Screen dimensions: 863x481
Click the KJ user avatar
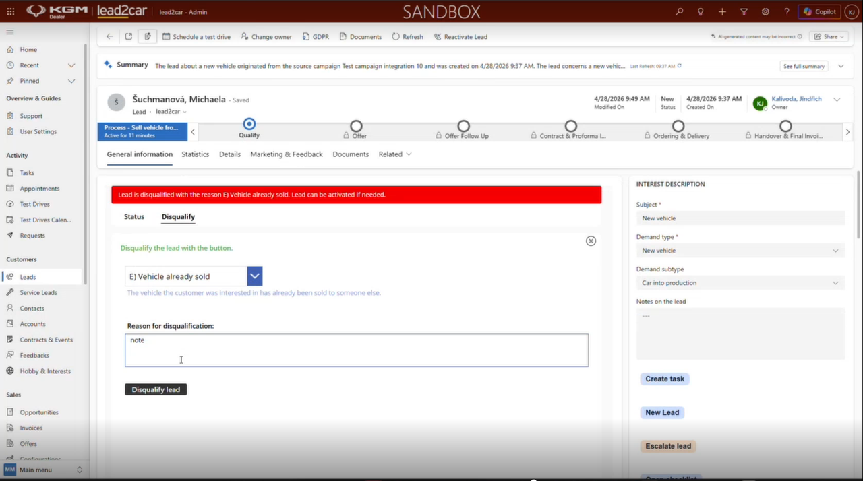coord(852,11)
